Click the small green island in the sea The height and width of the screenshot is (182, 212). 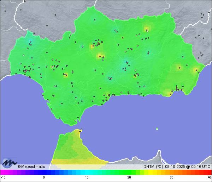pyautogui.click(x=157, y=129)
